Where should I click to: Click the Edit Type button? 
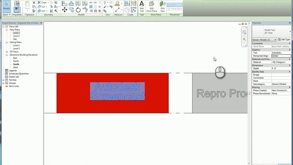(x=284, y=39)
